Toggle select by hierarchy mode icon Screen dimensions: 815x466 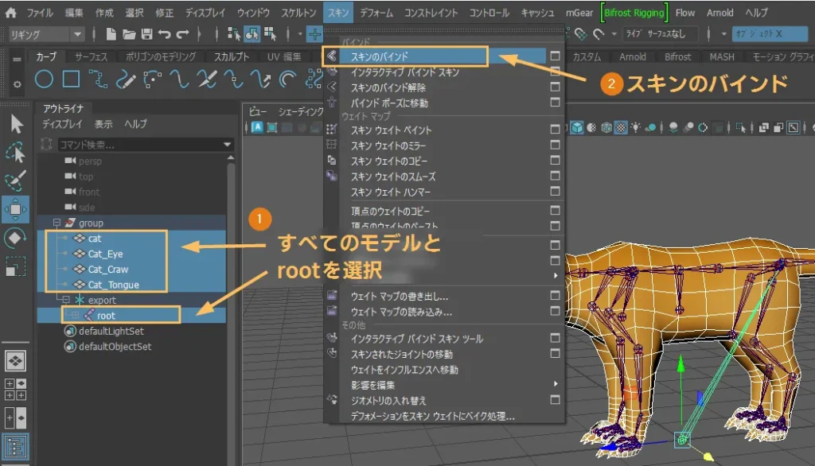[x=234, y=34]
